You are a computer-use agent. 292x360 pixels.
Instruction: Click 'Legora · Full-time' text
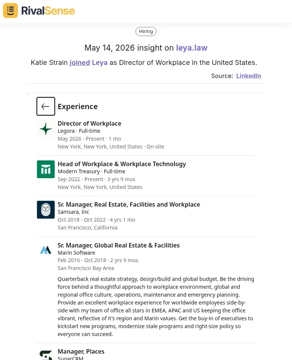tap(79, 131)
